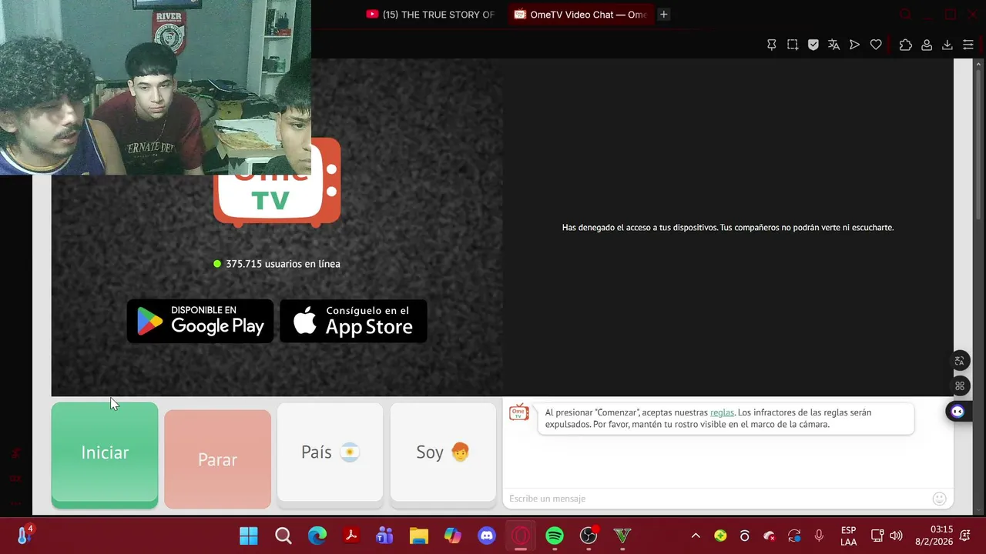Click the App Store download badge

click(353, 321)
